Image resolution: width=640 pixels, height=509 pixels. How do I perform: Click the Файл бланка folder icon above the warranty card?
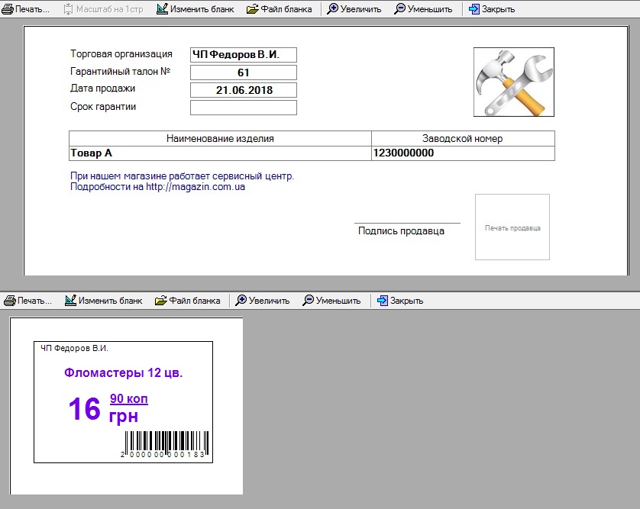(252, 9)
